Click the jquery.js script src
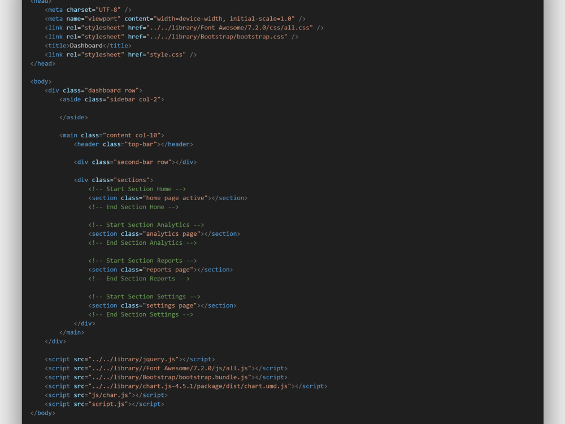This screenshot has width=565, height=424. click(x=133, y=360)
